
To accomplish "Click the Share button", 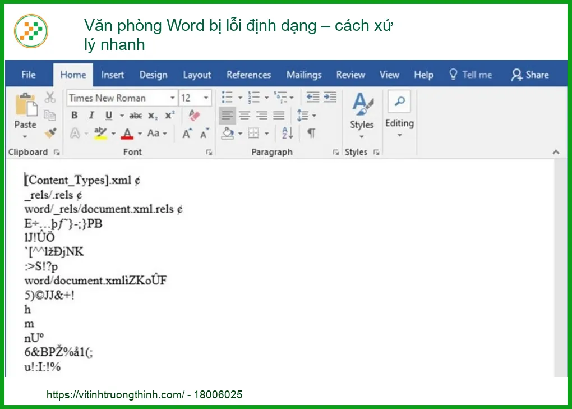I will click(x=530, y=75).
